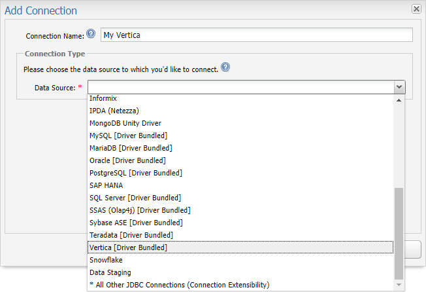
Task: Choose Snowflake data source
Action: coord(240,260)
